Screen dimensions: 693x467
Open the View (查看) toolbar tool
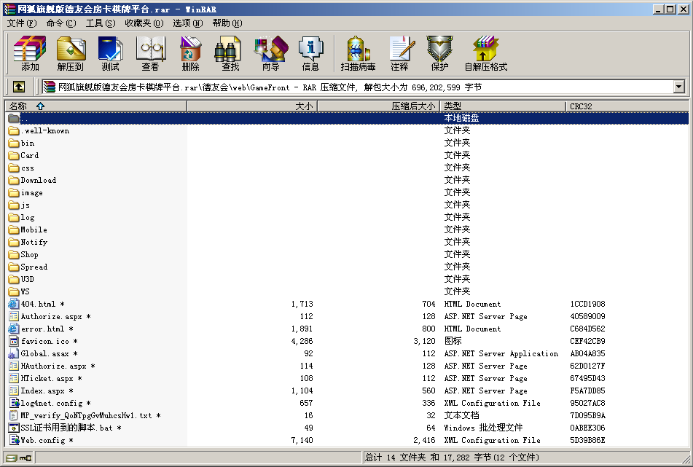(150, 53)
